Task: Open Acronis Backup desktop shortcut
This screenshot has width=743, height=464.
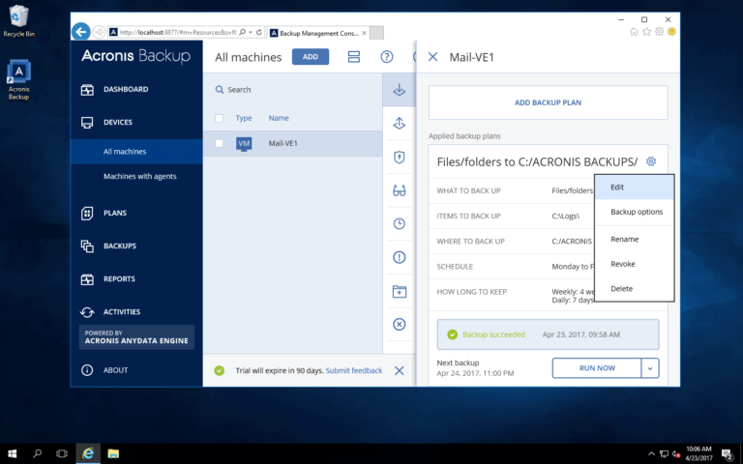Action: tap(19, 79)
